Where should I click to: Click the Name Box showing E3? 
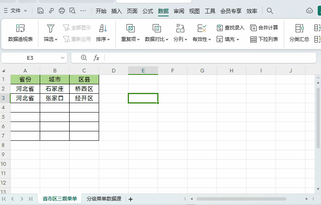point(30,58)
